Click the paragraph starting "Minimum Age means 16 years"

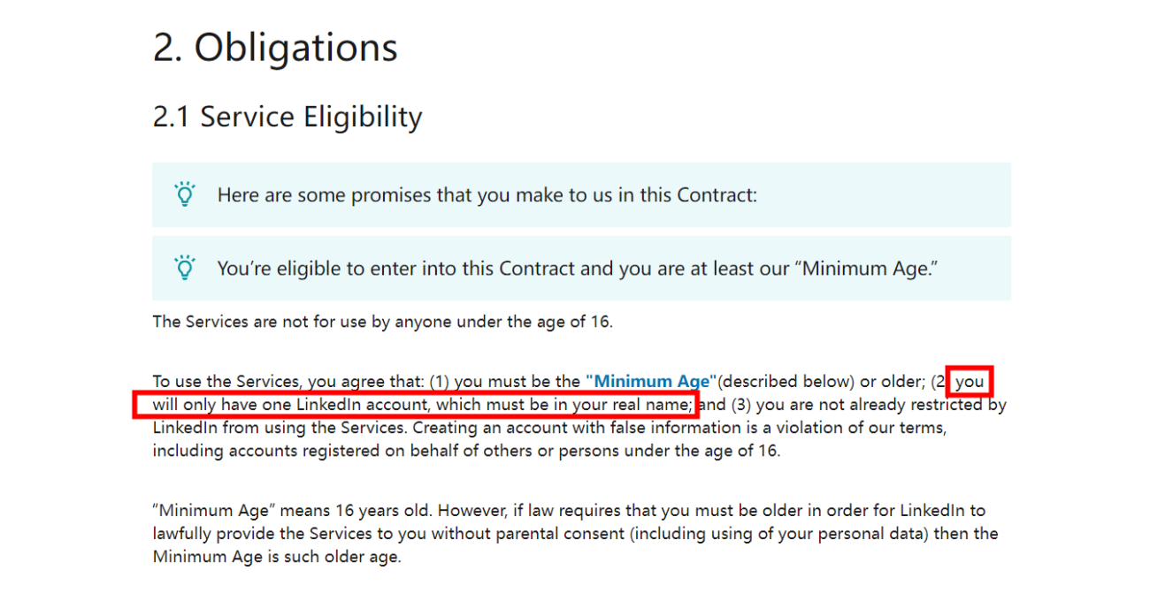[x=575, y=534]
